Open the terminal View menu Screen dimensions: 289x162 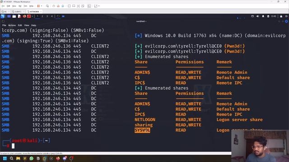(x=27, y=25)
